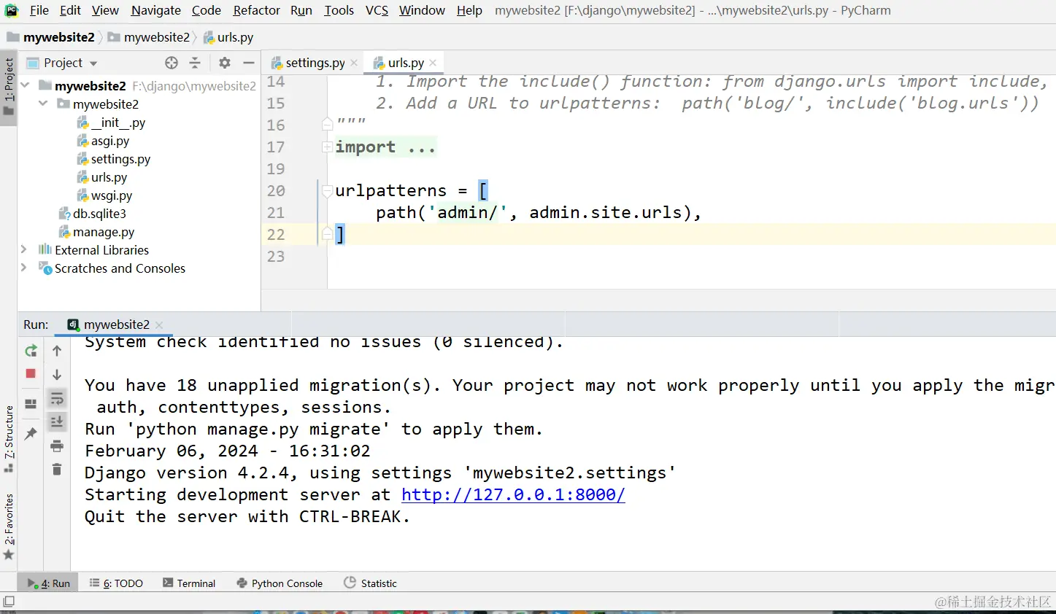Move down the stack trace arrow
The height and width of the screenshot is (614, 1056).
click(57, 375)
